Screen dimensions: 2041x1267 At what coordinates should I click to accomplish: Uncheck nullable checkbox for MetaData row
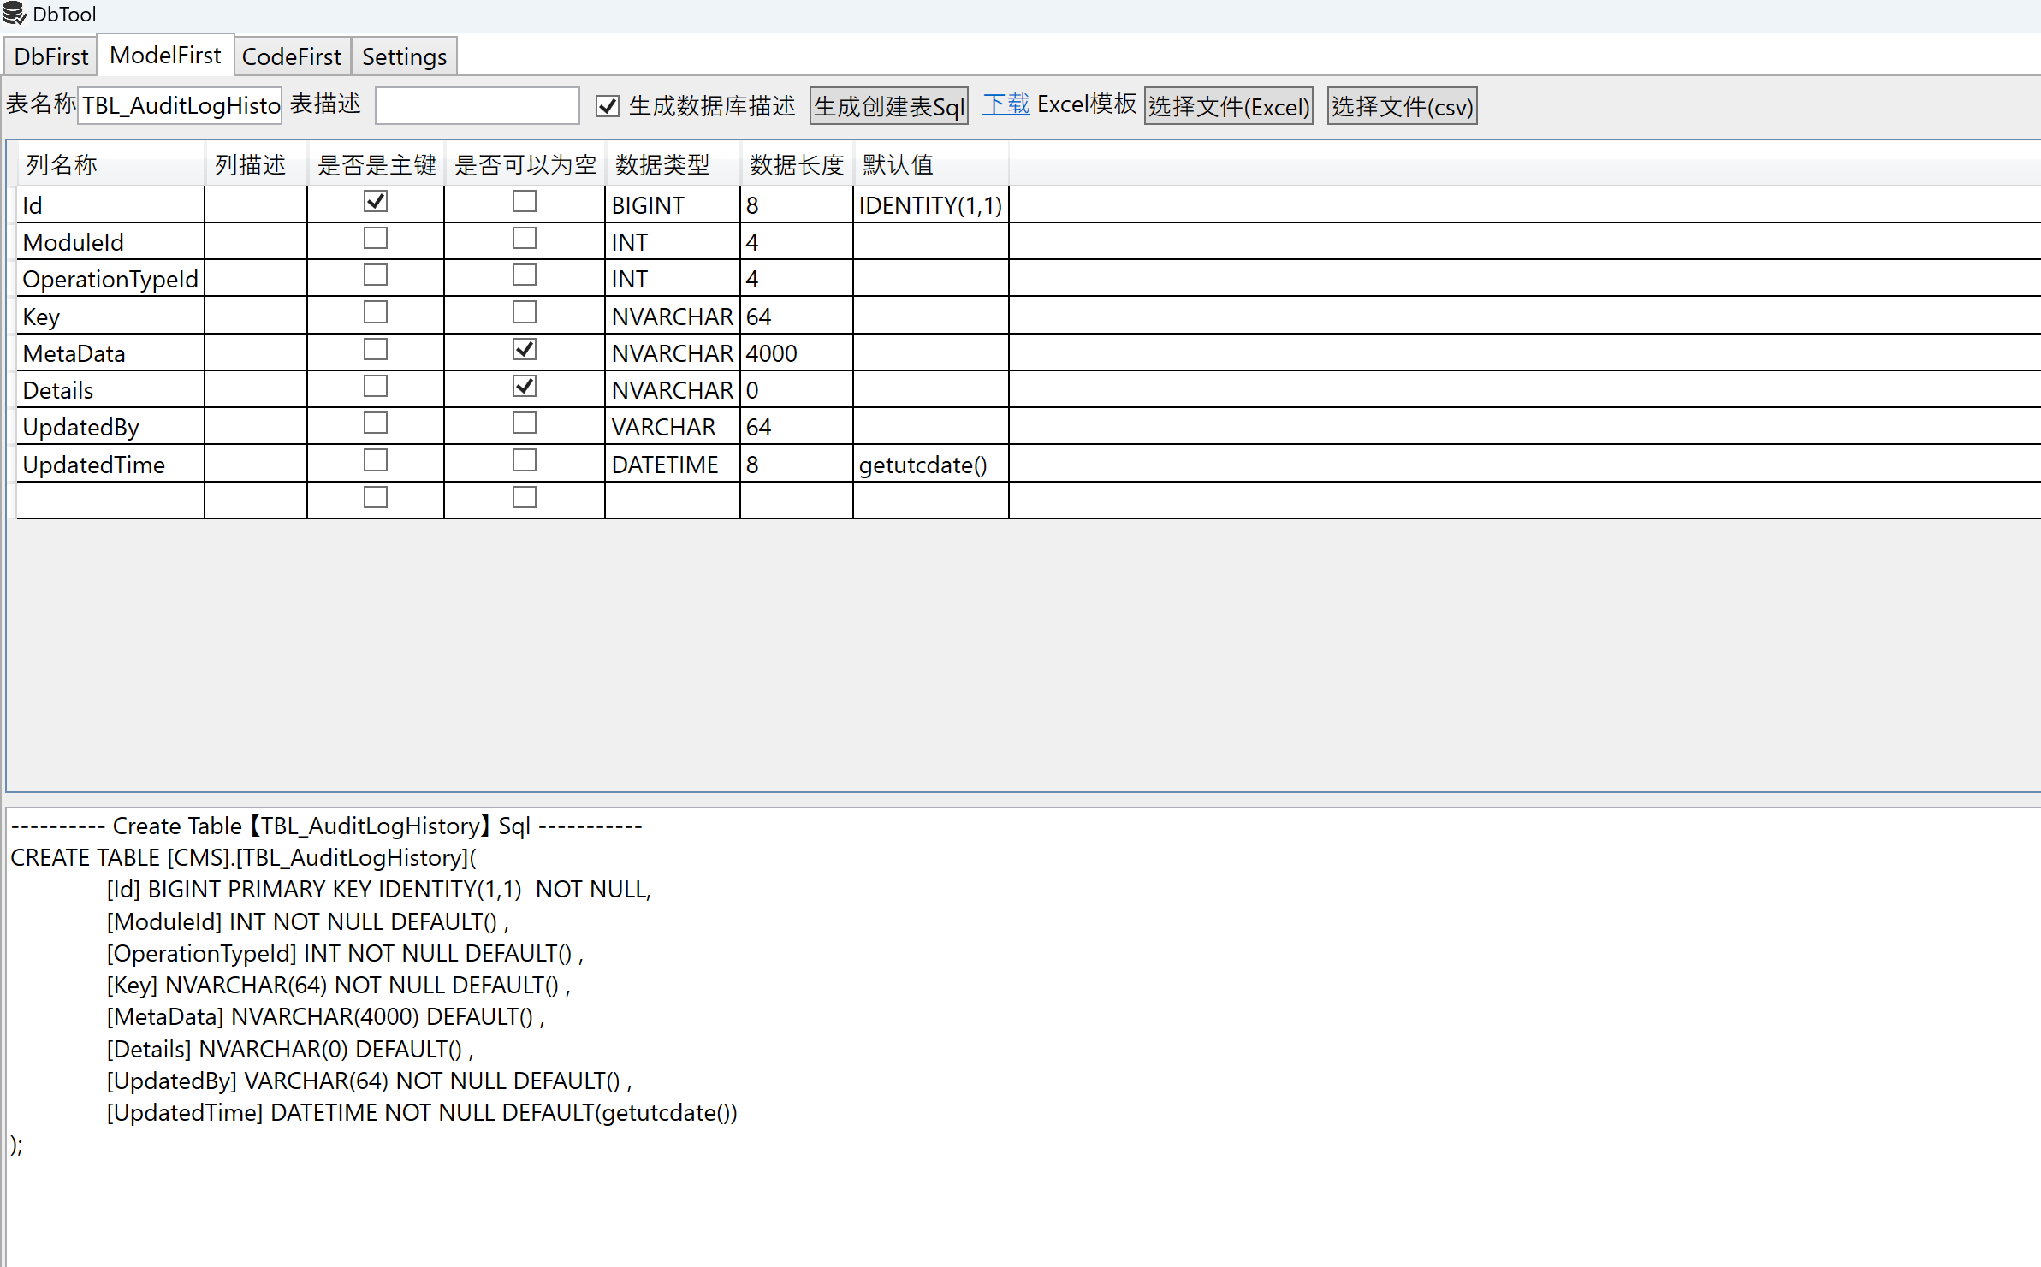pos(524,350)
